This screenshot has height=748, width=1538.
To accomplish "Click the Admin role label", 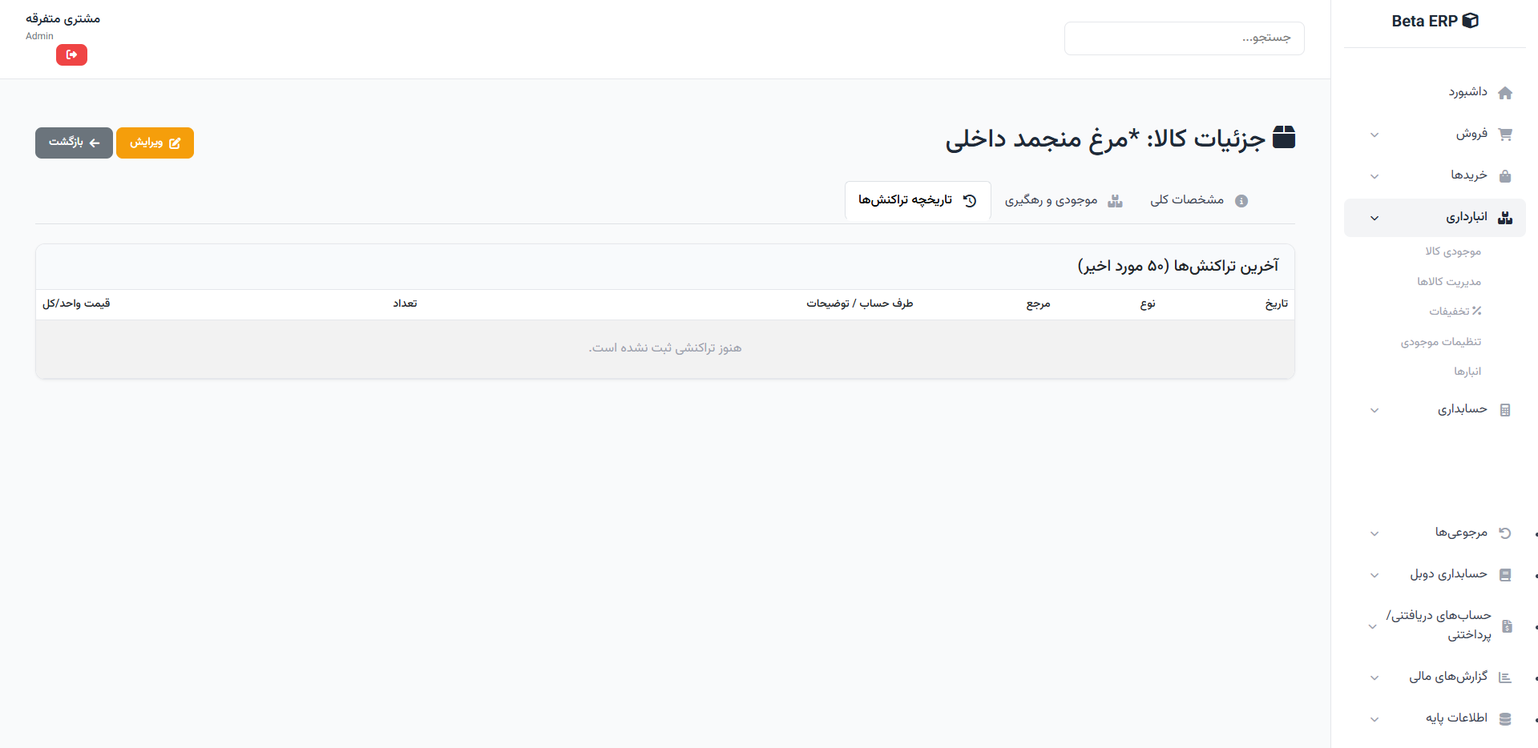I will pyautogui.click(x=39, y=36).
